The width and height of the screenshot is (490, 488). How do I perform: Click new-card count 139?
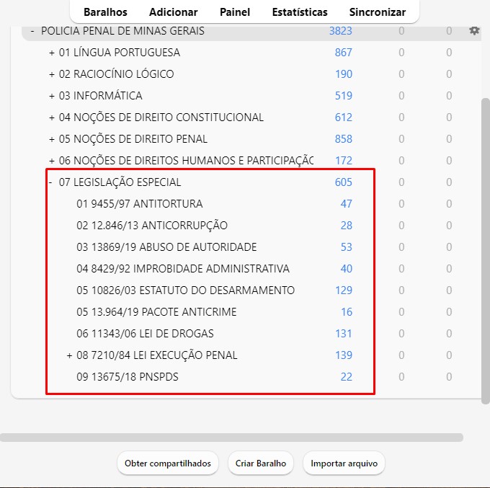pos(344,355)
